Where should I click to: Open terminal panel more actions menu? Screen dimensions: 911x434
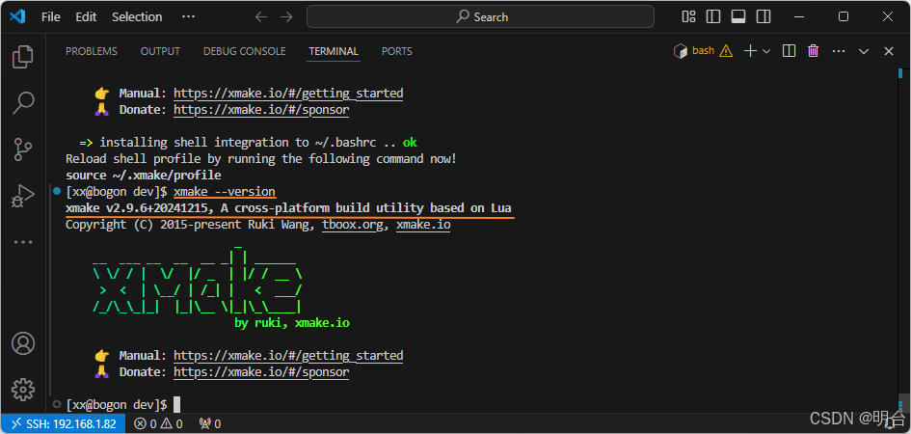[x=838, y=51]
